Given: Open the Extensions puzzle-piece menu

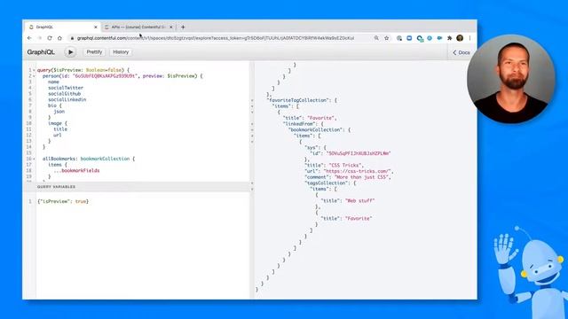Looking at the screenshot, I should tap(450, 38).
